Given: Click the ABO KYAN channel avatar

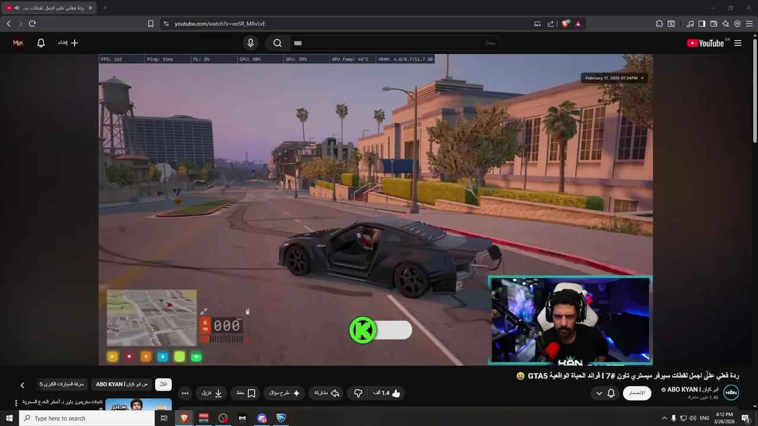Looking at the screenshot, I should [731, 392].
